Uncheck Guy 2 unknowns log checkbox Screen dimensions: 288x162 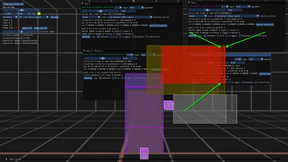click(205, 36)
